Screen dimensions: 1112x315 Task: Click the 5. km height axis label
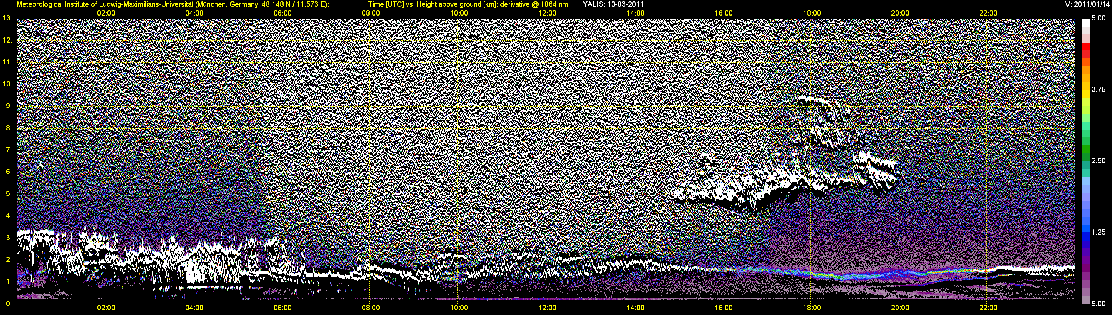click(x=9, y=194)
